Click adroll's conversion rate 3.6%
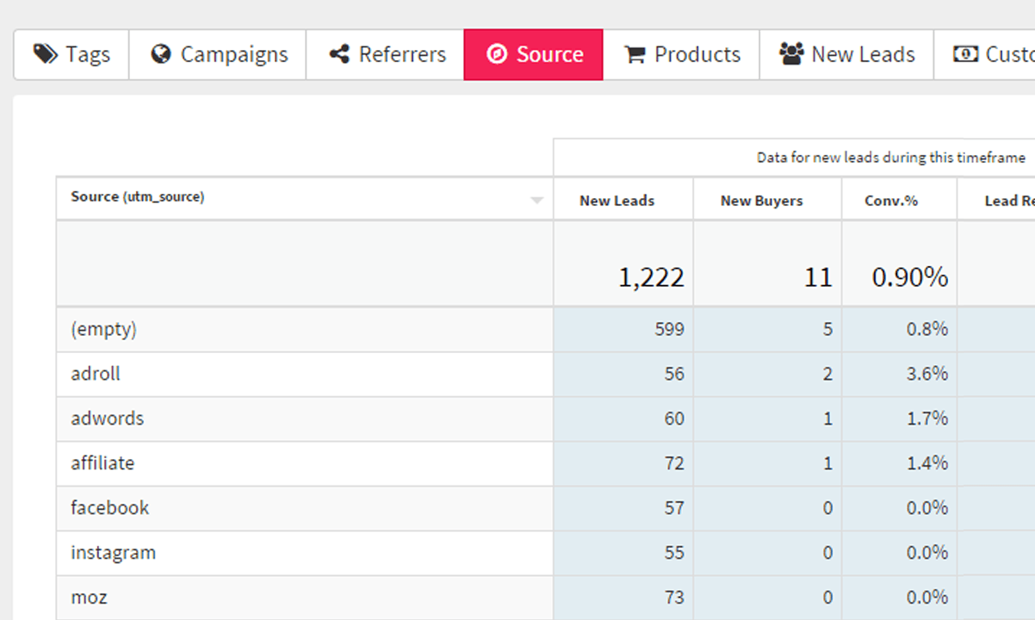 click(927, 374)
